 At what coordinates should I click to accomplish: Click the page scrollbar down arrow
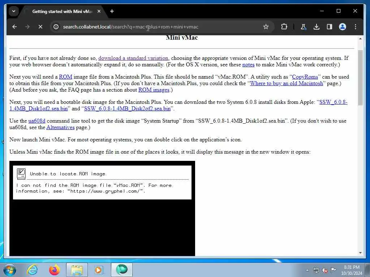pos(360,253)
